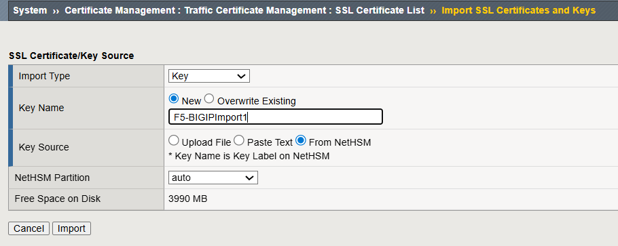The height and width of the screenshot is (246, 618).
Task: Choose From NetHSM key source option
Action: coord(301,140)
